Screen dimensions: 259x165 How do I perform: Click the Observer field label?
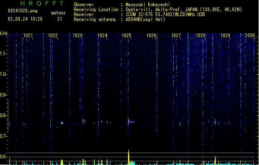84,5
